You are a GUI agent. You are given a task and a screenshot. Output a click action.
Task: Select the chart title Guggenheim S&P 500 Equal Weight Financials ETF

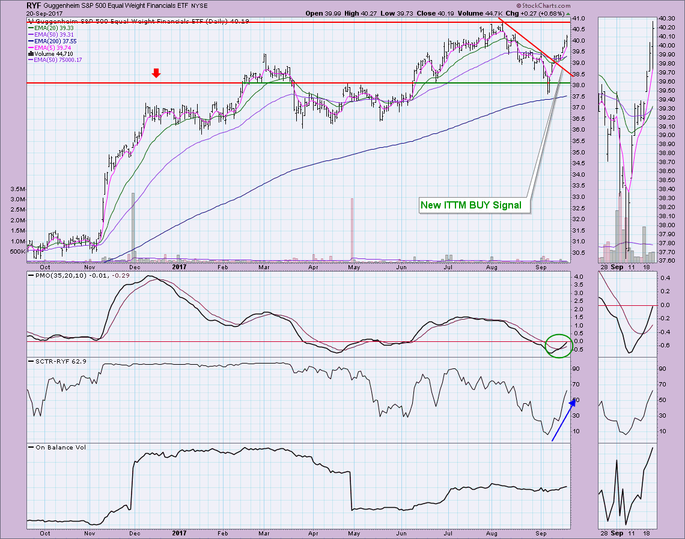coord(115,5)
